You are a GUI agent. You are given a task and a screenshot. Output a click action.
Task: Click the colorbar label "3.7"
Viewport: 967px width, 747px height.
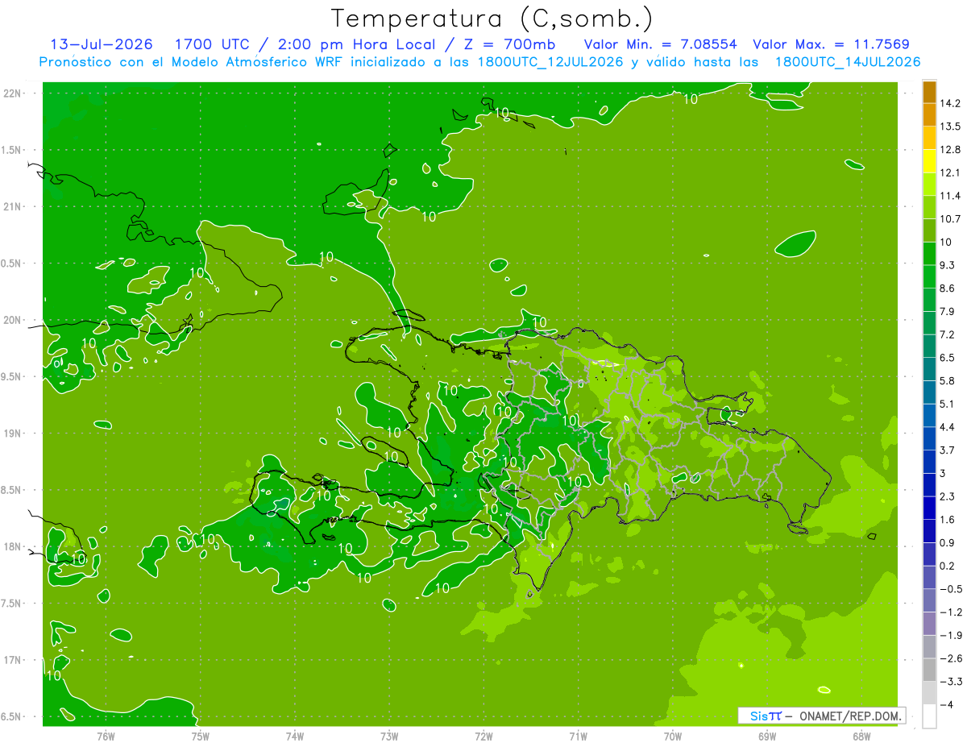[x=948, y=450]
